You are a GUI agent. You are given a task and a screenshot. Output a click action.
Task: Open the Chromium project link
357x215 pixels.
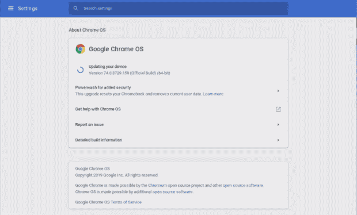[157, 186]
